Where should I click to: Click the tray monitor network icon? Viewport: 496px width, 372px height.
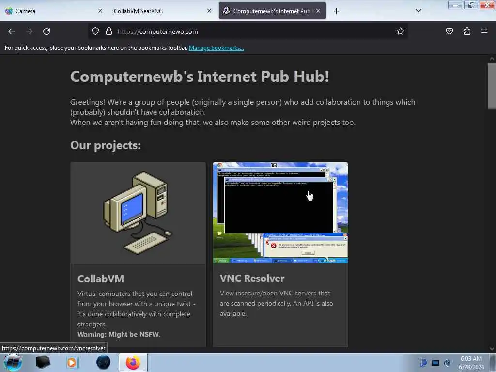pyautogui.click(x=435, y=363)
